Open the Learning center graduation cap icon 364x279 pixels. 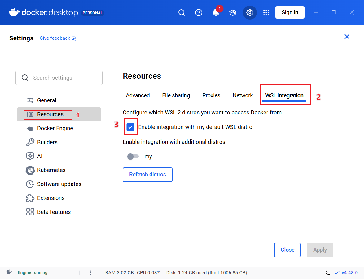(233, 13)
